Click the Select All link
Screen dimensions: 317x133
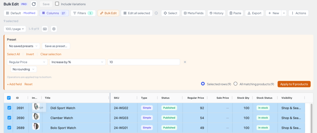pos(14,54)
